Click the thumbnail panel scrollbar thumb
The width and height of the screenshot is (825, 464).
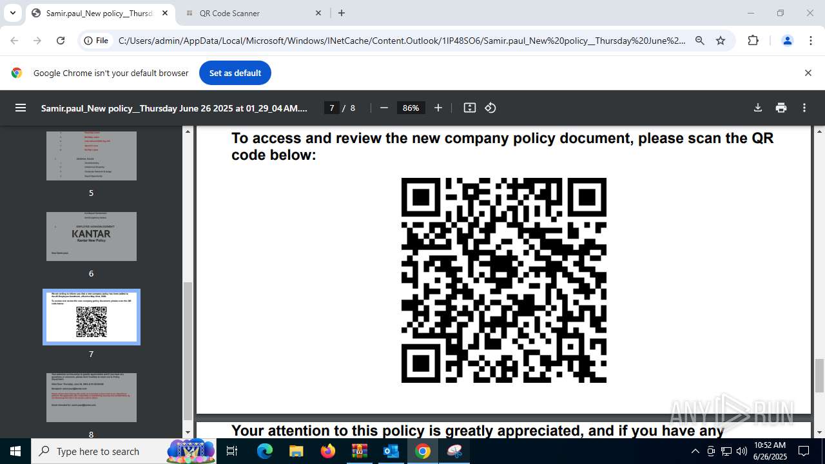188,351
